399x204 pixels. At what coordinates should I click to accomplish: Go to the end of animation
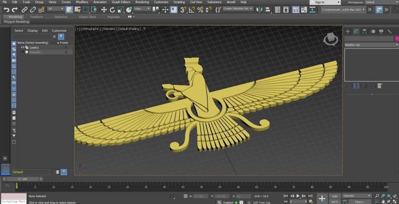310,196
